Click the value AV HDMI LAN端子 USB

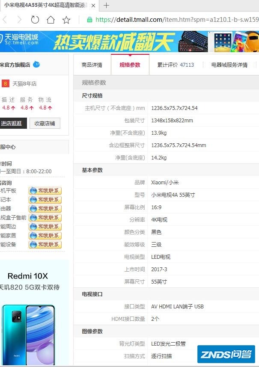point(177,307)
